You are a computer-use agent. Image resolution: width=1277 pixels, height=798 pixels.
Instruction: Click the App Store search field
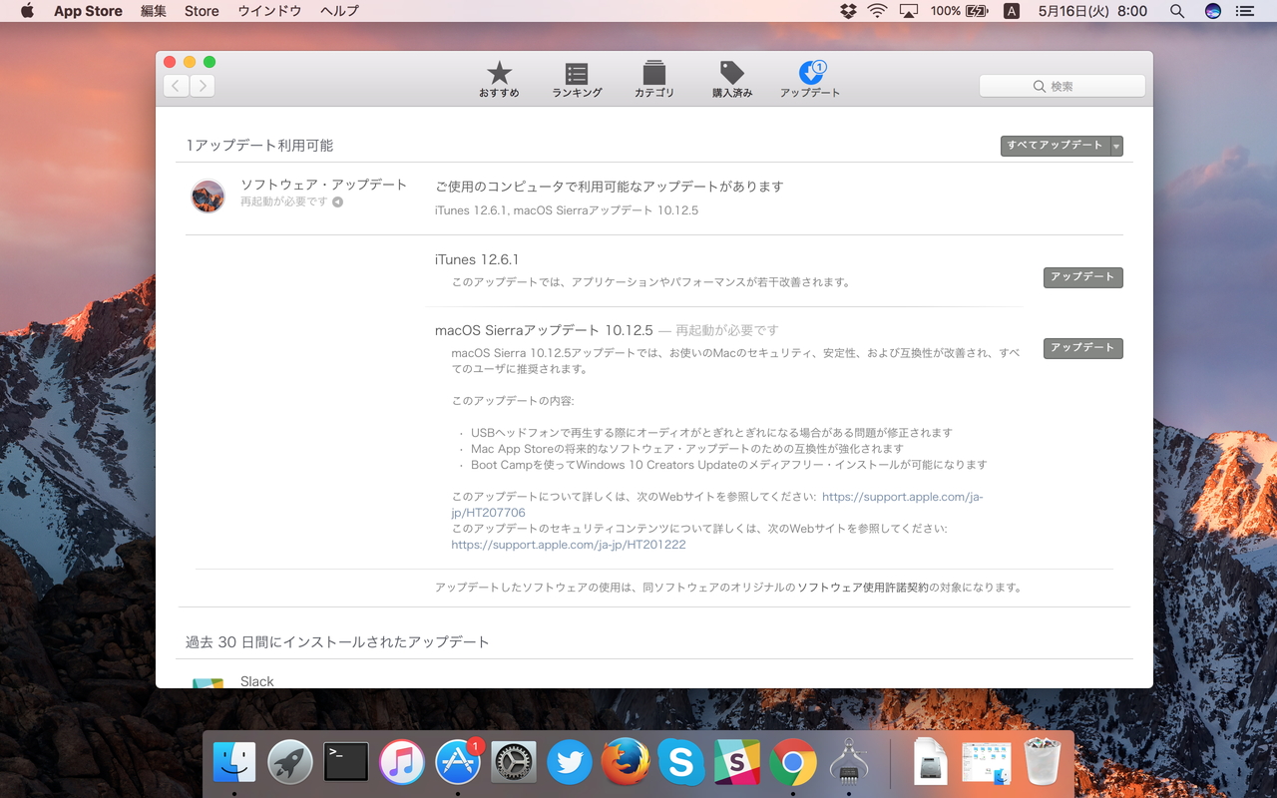pyautogui.click(x=1062, y=86)
